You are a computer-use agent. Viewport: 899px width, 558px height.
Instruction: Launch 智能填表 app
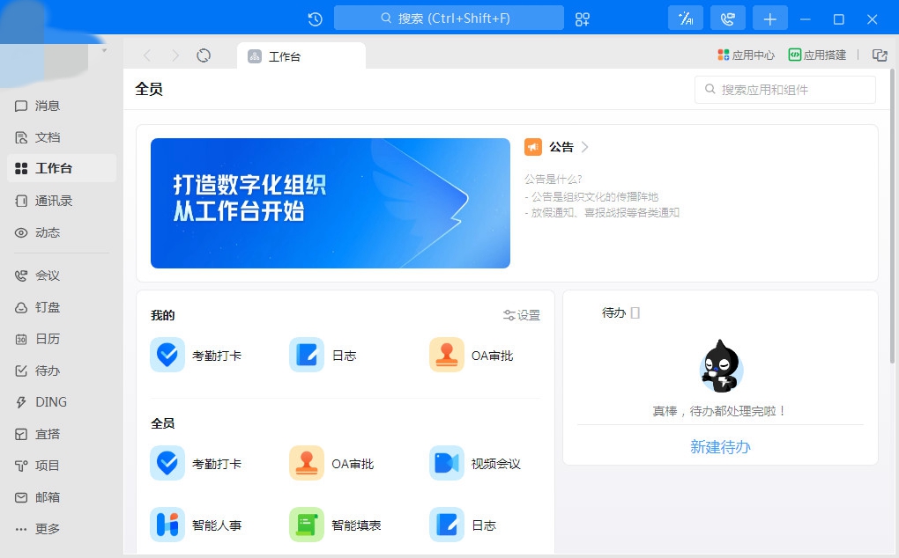click(x=336, y=525)
